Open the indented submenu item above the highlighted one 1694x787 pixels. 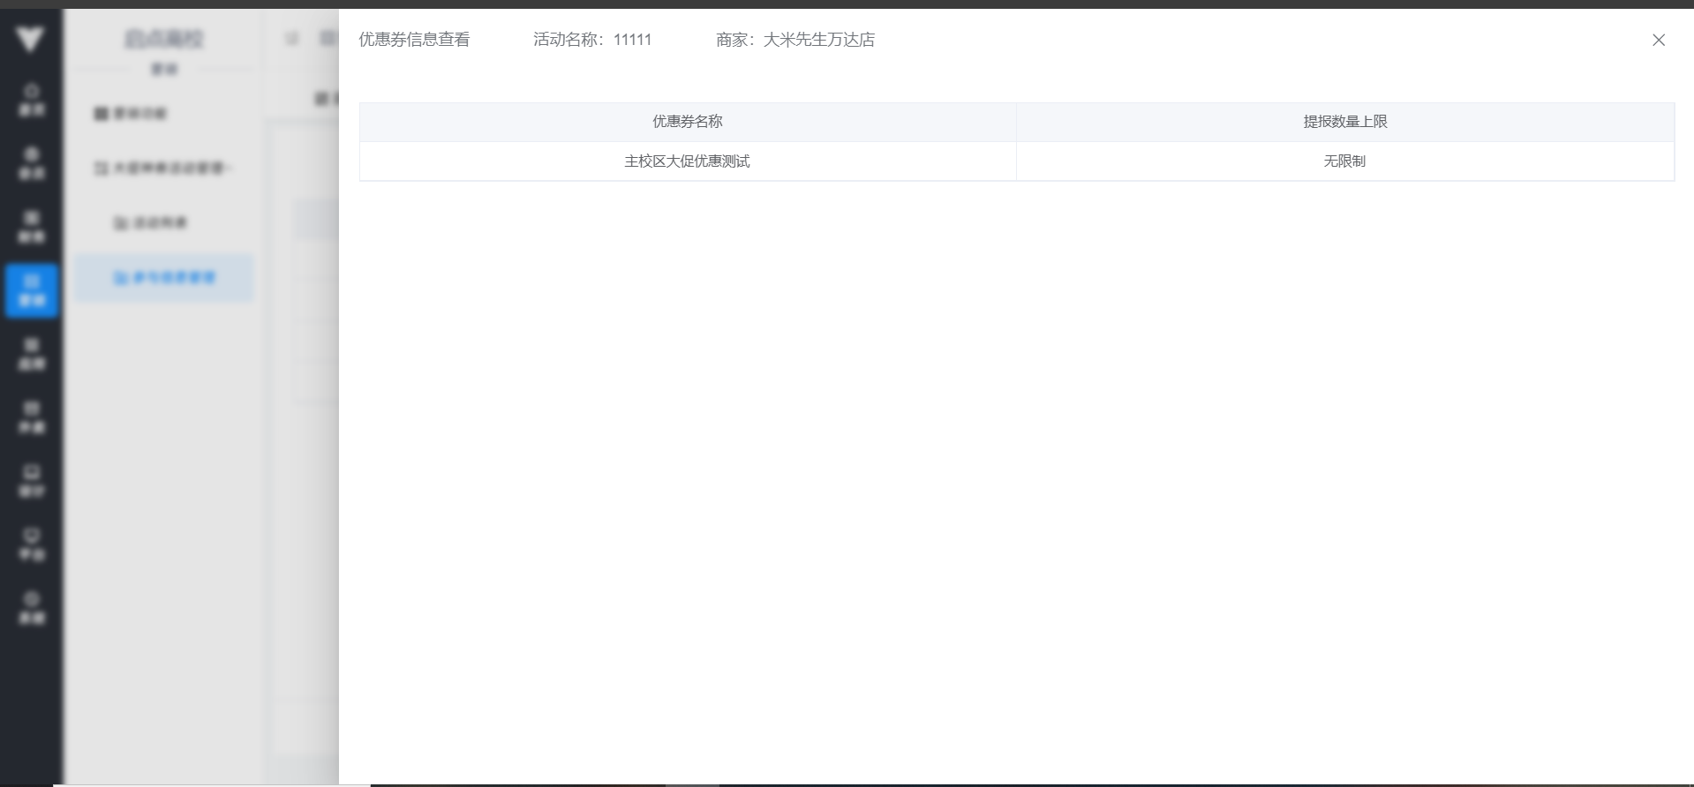tap(150, 222)
